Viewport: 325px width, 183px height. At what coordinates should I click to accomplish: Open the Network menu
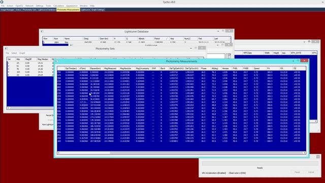pyautogui.click(x=29, y=6)
